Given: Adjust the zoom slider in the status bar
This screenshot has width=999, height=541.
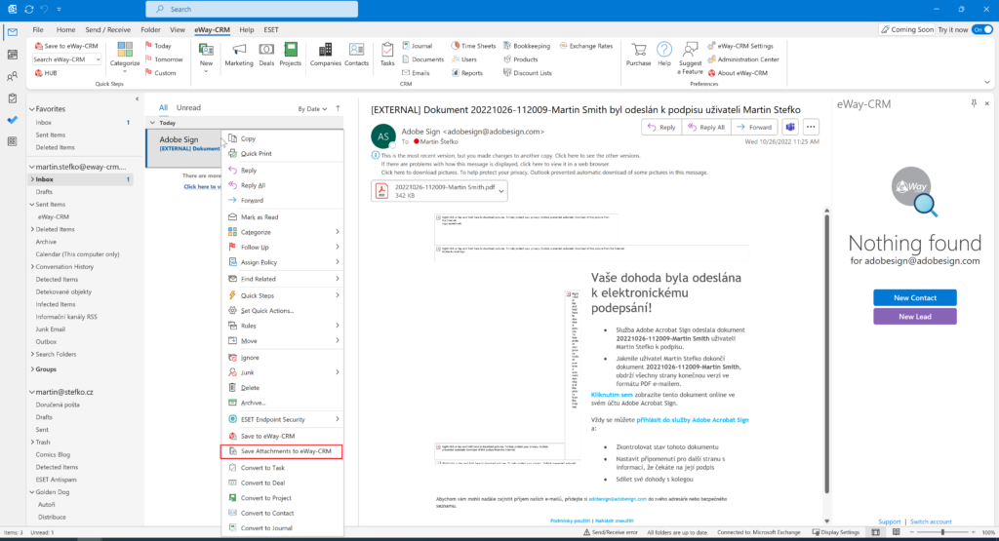Looking at the screenshot, I should tap(942, 532).
